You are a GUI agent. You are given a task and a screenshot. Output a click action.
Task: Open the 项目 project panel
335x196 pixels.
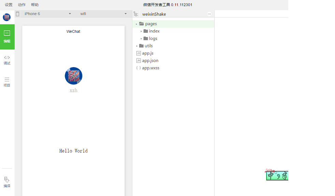(x=7, y=82)
